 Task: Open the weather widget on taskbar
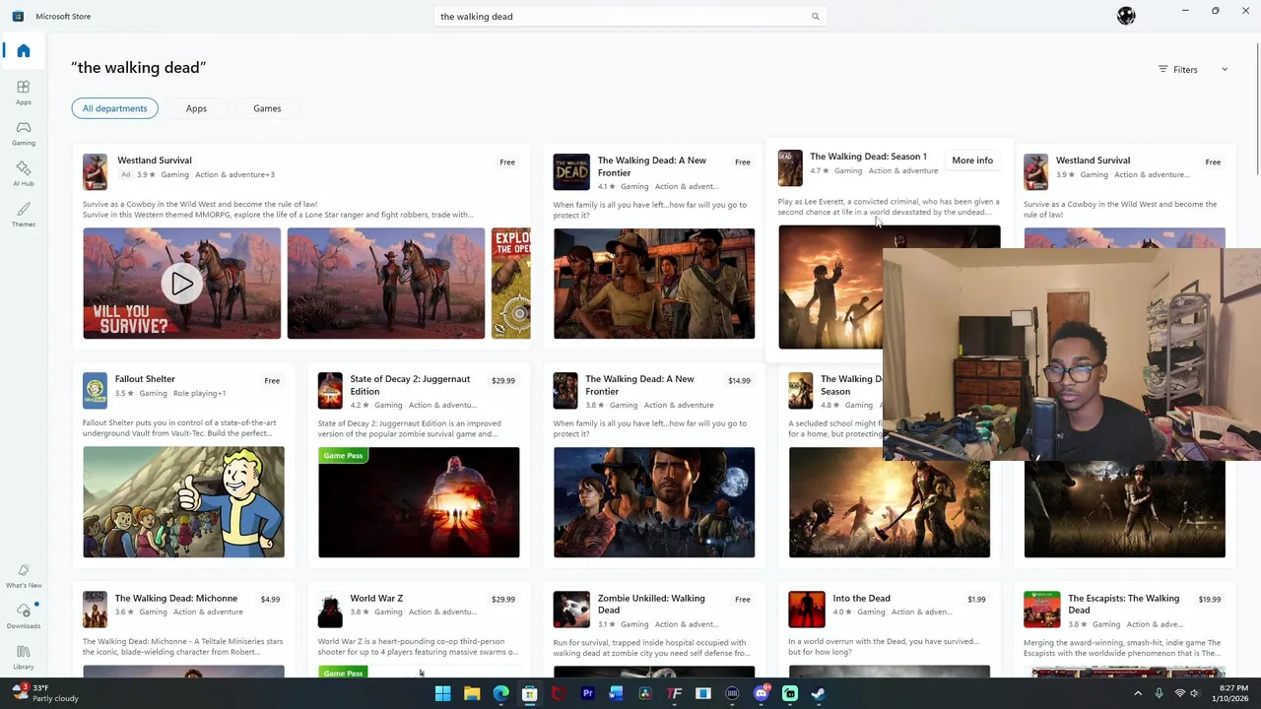43,693
